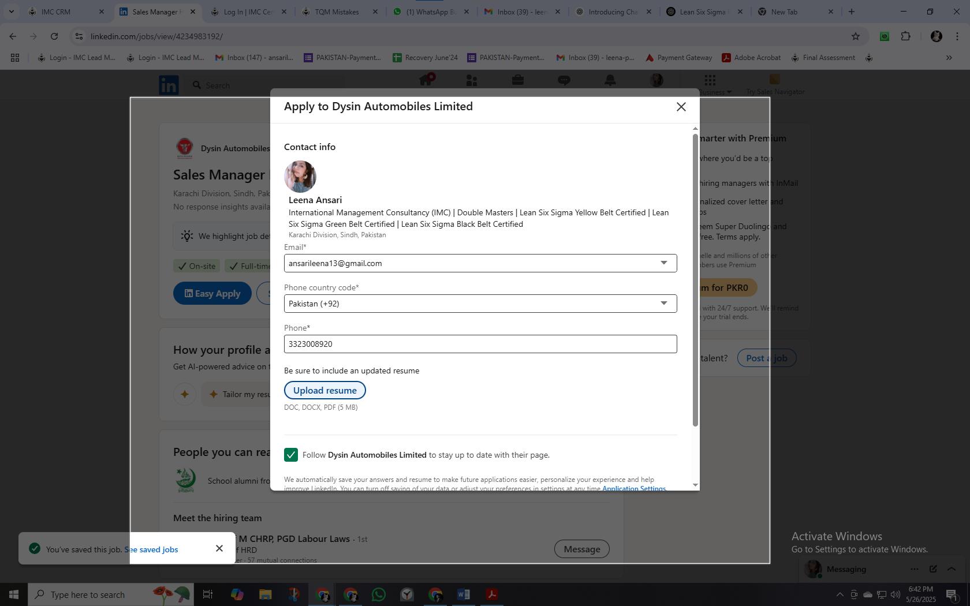Image resolution: width=970 pixels, height=606 pixels.
Task: Click Message button for hiring team member
Action: pos(581,549)
